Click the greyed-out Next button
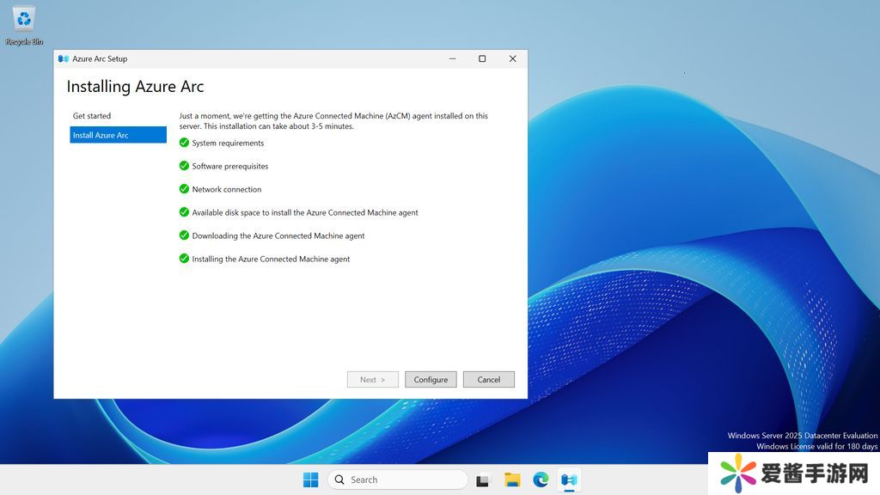The height and width of the screenshot is (495, 880). pyautogui.click(x=372, y=379)
